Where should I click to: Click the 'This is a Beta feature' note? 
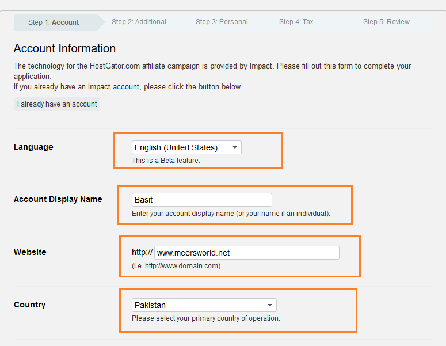[166, 161]
